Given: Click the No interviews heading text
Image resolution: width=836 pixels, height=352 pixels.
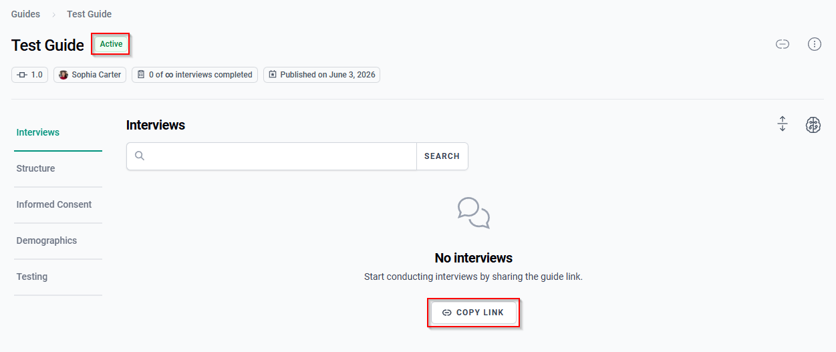Looking at the screenshot, I should (474, 258).
